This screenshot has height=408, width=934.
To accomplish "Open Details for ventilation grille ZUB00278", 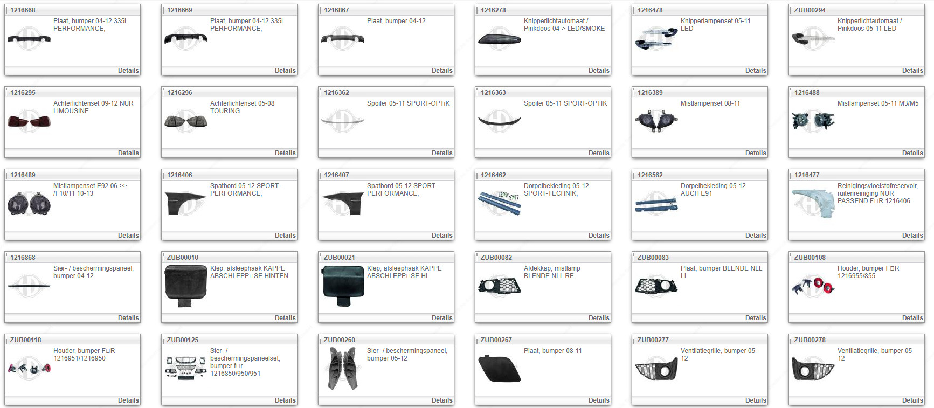I will click(x=912, y=400).
